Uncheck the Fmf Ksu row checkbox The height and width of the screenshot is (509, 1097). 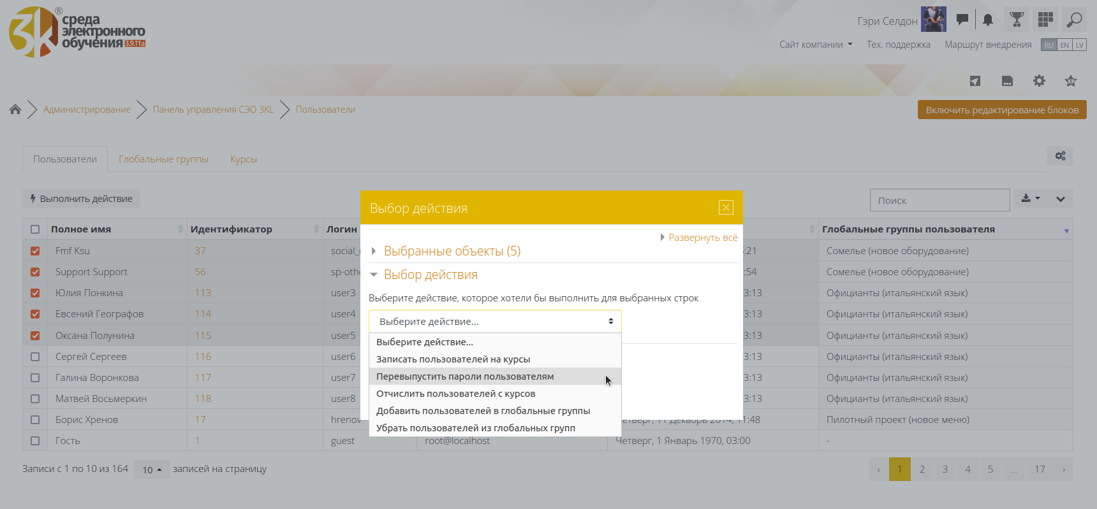click(35, 251)
